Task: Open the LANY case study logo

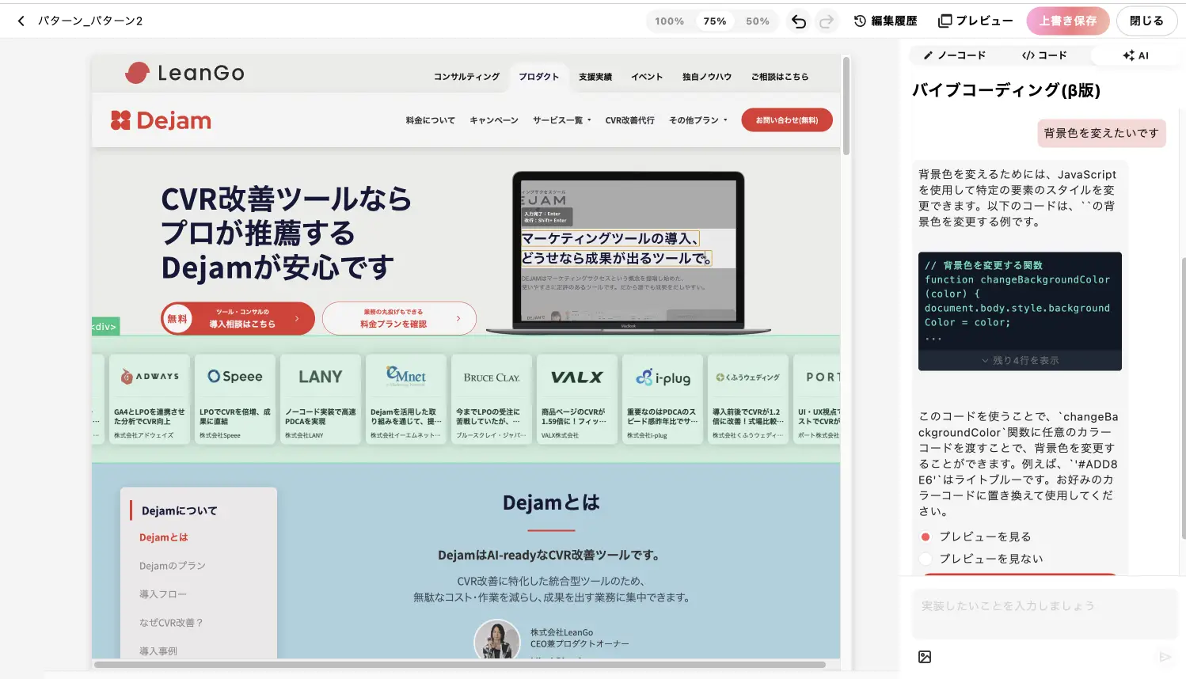Action: click(321, 377)
